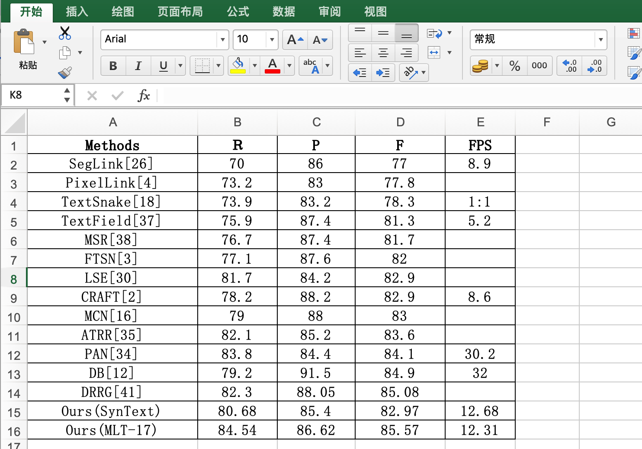Apply percent style

[x=515, y=66]
